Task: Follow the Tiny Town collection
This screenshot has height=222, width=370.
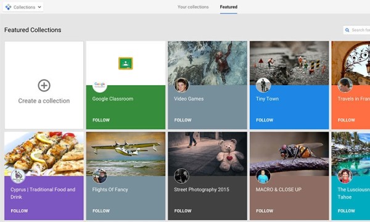Action: pyautogui.click(x=265, y=120)
